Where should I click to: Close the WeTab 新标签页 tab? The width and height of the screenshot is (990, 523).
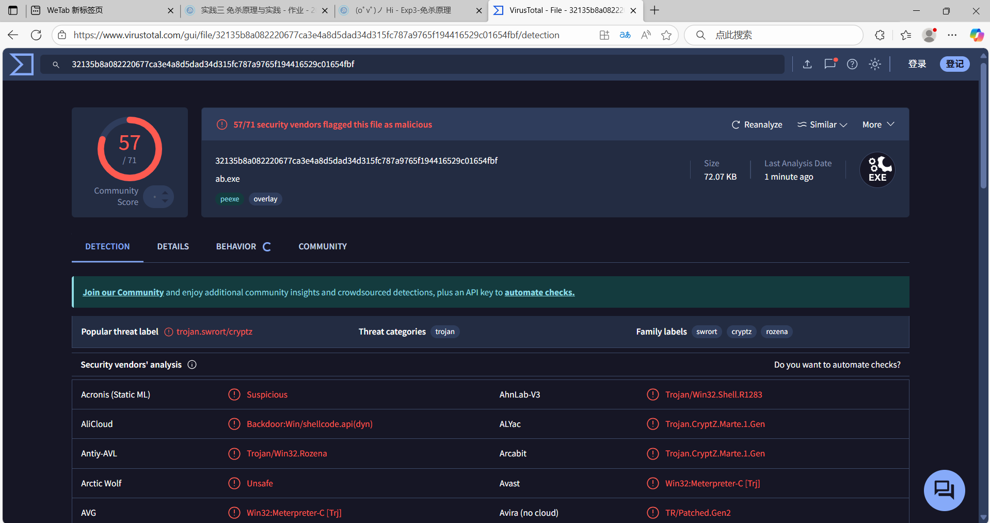point(170,10)
